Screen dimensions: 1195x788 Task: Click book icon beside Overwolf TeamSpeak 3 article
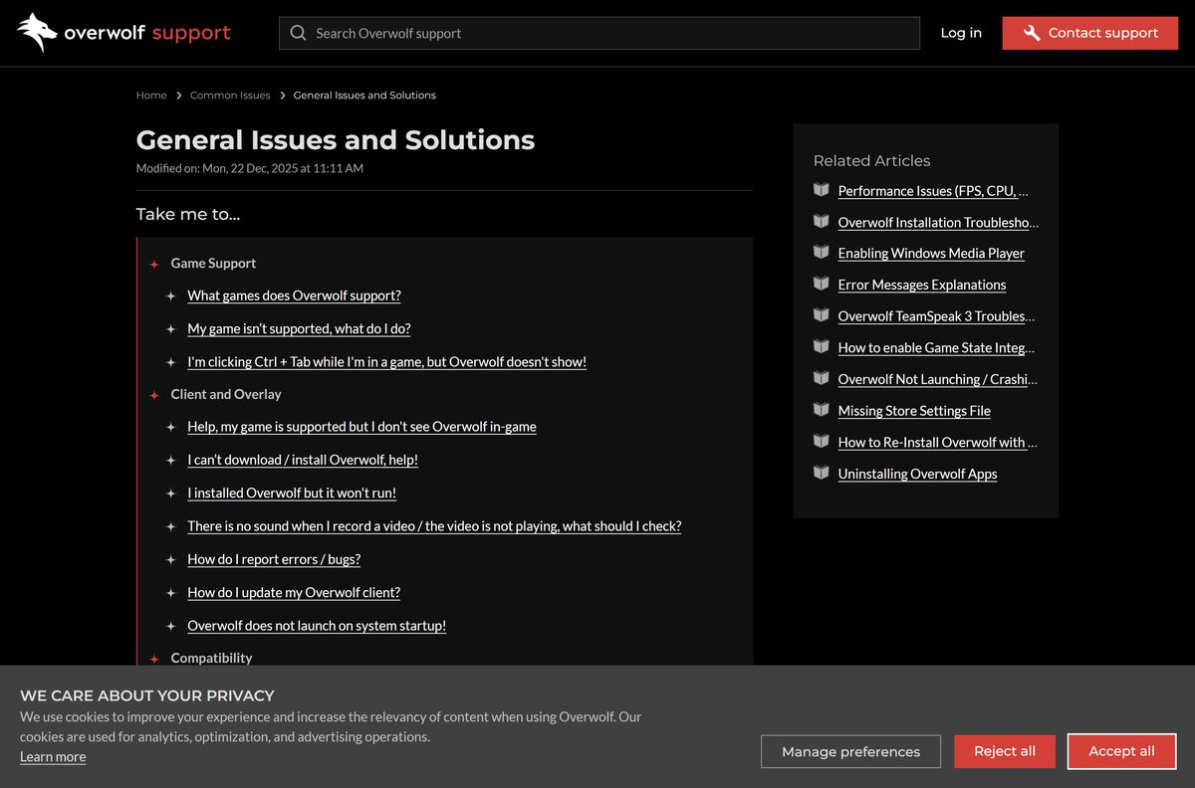[821, 314]
